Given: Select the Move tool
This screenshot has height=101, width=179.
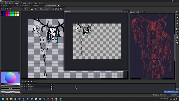Looking at the screenshot, I should coord(177,26).
